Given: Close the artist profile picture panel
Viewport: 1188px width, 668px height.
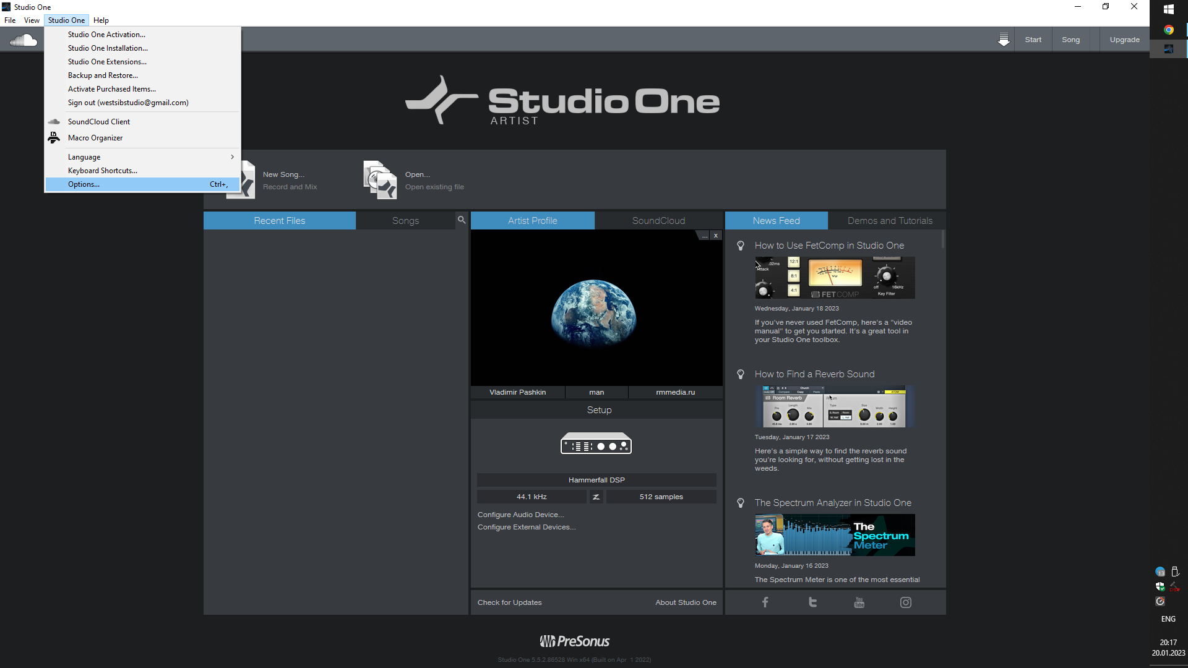Looking at the screenshot, I should [716, 236].
